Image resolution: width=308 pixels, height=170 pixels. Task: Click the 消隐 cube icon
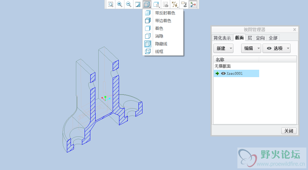tap(148, 36)
